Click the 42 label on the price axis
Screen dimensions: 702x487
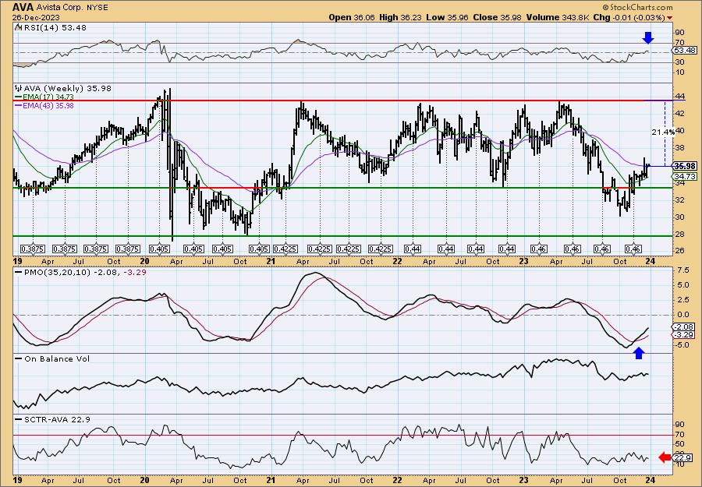(x=679, y=114)
